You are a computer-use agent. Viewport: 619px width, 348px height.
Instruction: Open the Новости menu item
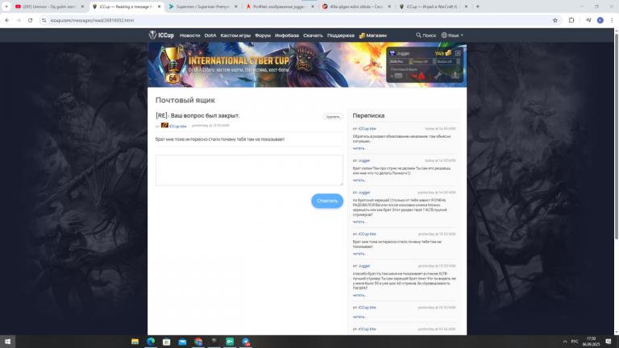[x=190, y=35]
